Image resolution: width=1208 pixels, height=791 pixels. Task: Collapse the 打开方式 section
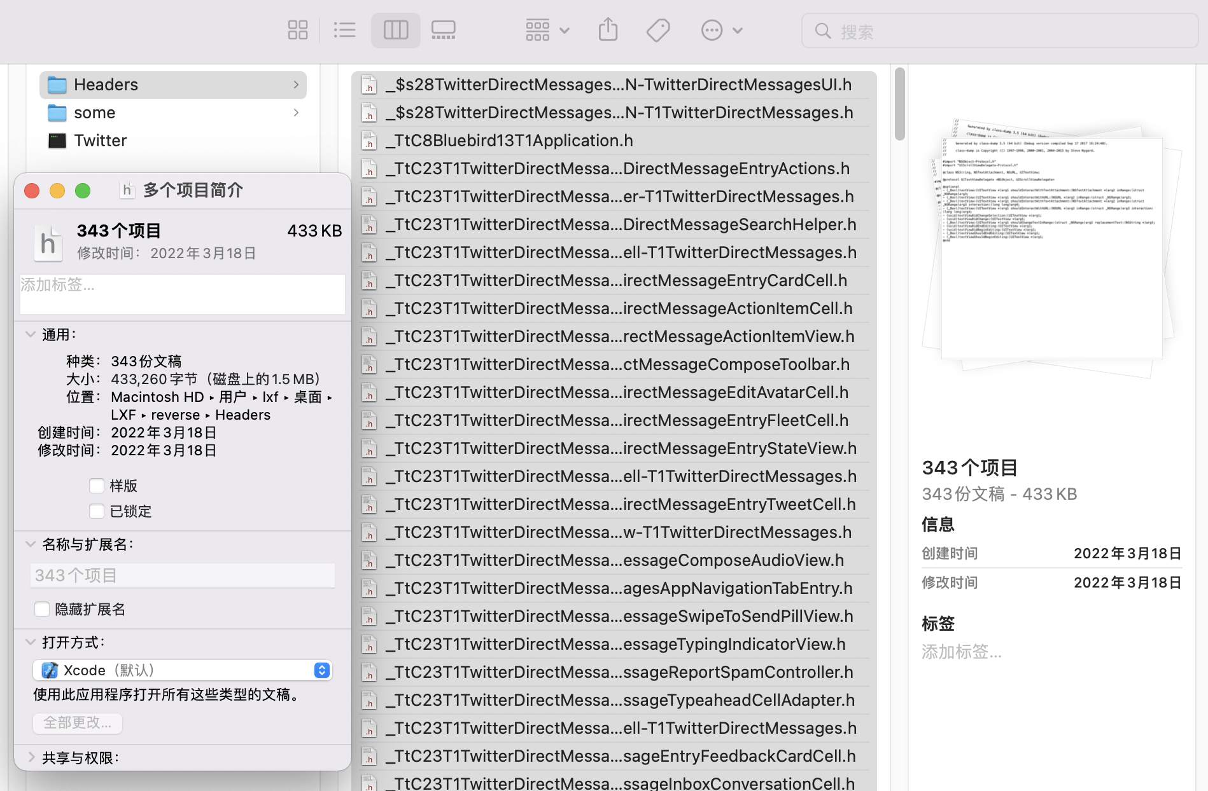point(31,642)
